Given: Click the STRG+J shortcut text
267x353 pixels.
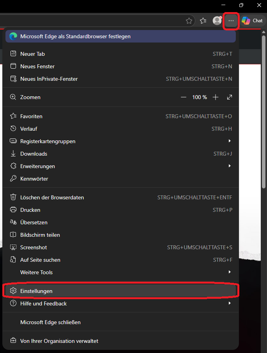Looking at the screenshot, I should click(x=223, y=154).
